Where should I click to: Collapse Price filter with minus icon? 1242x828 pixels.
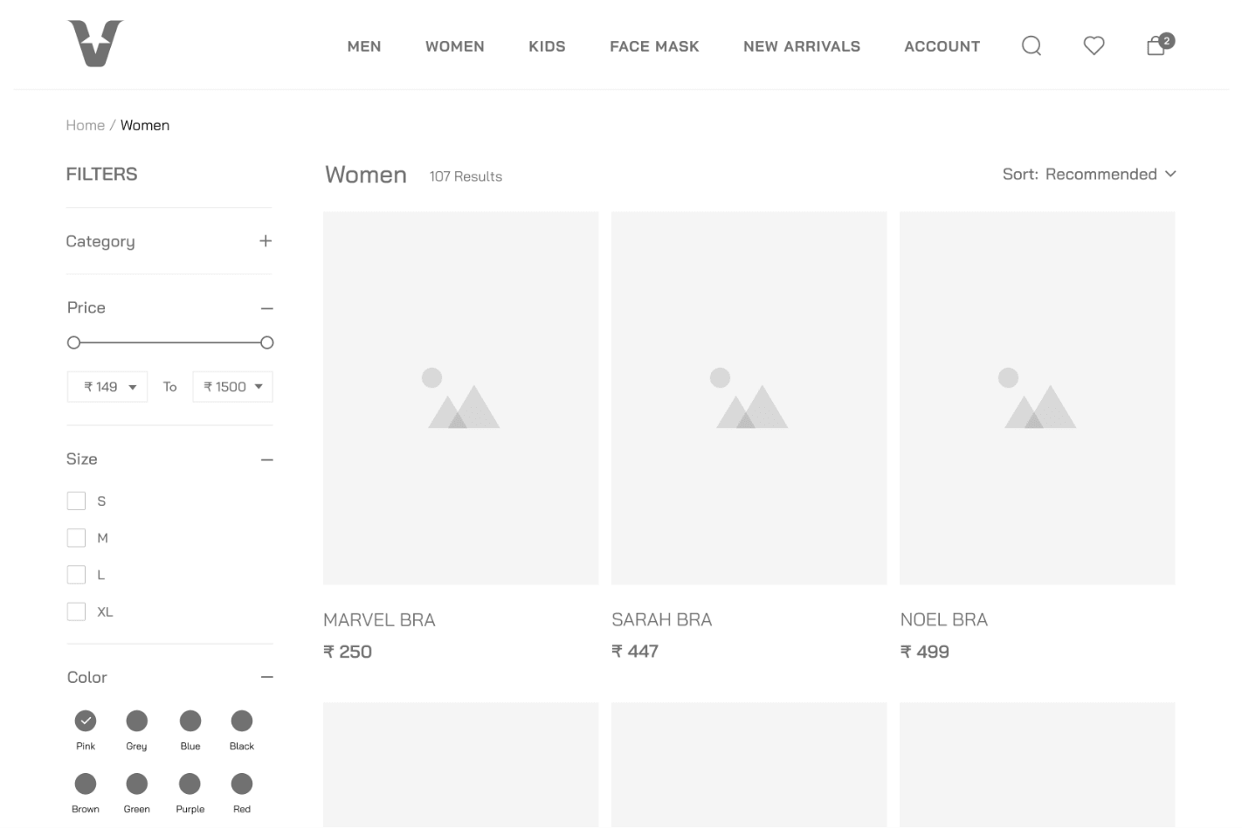tap(266, 308)
